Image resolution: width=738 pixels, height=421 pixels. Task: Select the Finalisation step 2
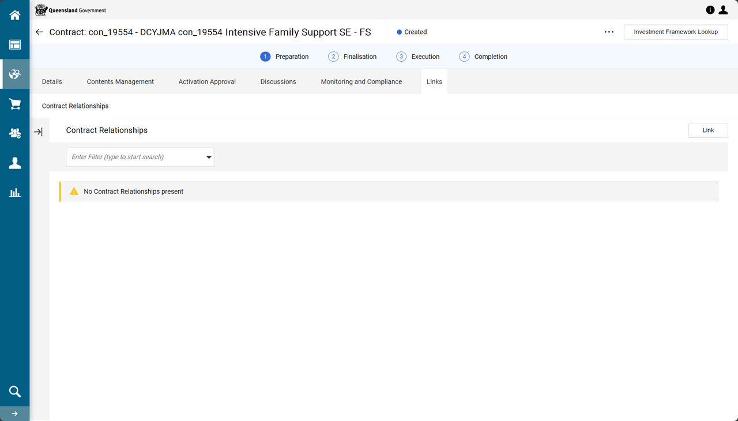(352, 57)
